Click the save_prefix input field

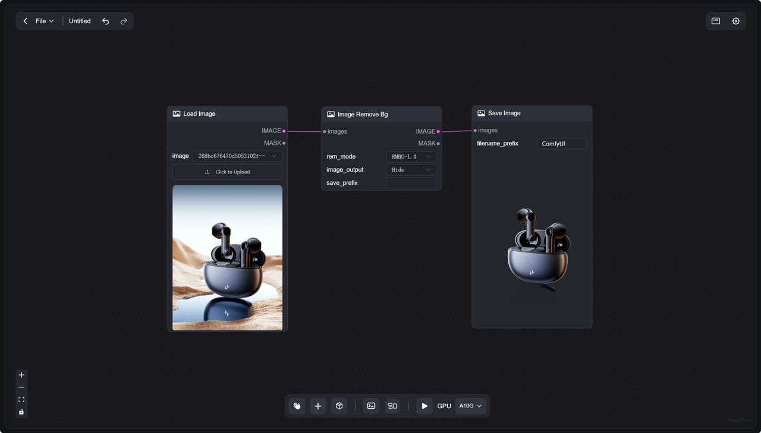coord(411,183)
